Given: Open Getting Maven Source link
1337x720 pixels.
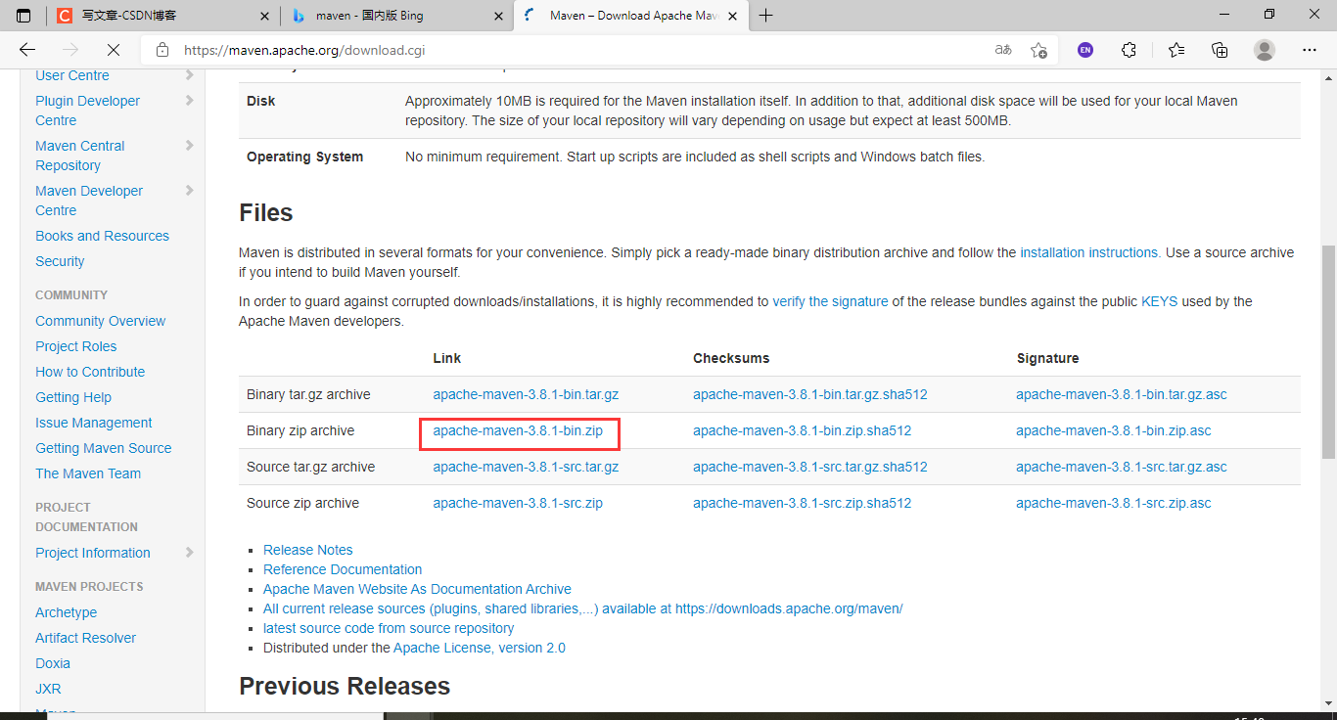Looking at the screenshot, I should (x=104, y=448).
